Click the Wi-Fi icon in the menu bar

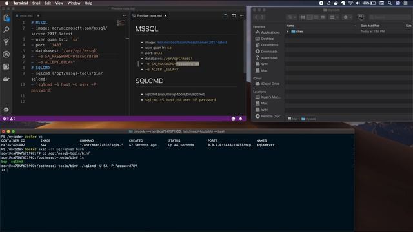350,3
